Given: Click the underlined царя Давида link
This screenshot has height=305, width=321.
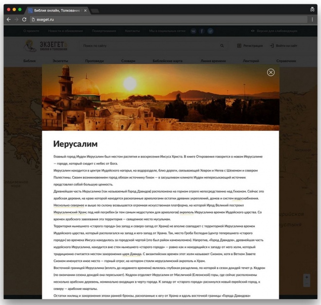Looking at the screenshot, I should pos(132,254).
